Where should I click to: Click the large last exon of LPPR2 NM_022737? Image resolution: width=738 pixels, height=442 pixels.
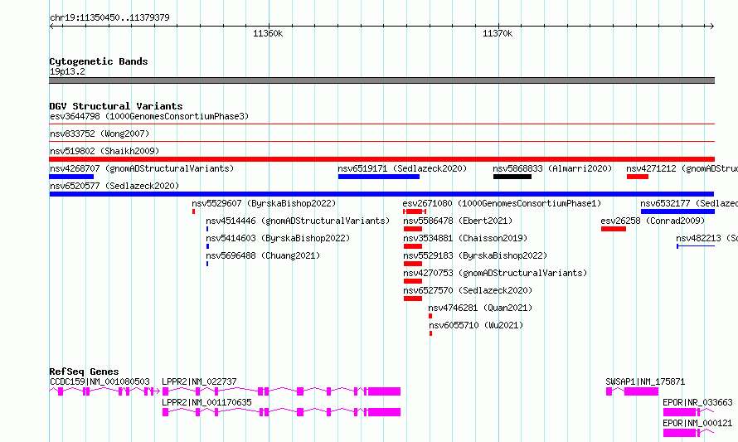[384, 391]
